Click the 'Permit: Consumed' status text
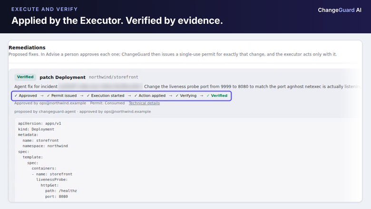This screenshot has height=209, width=371. 107,103
